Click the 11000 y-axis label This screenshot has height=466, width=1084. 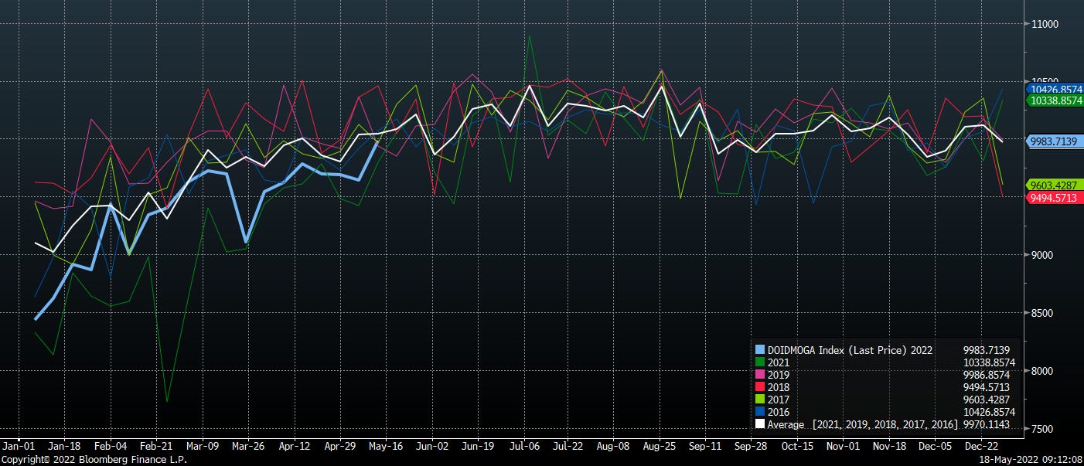1044,24
